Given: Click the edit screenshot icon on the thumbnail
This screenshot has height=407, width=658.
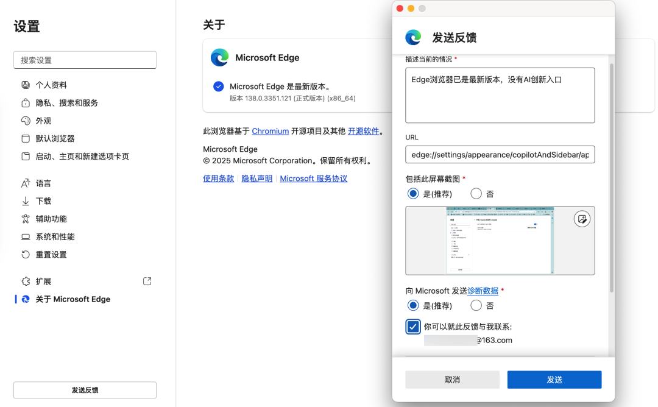Looking at the screenshot, I should click(582, 219).
